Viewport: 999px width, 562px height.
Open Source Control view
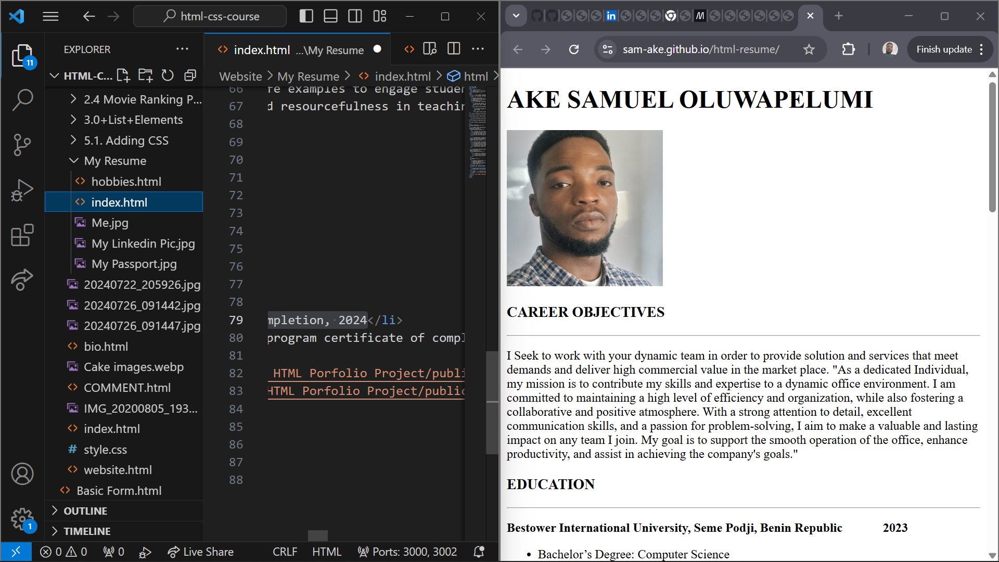click(22, 145)
